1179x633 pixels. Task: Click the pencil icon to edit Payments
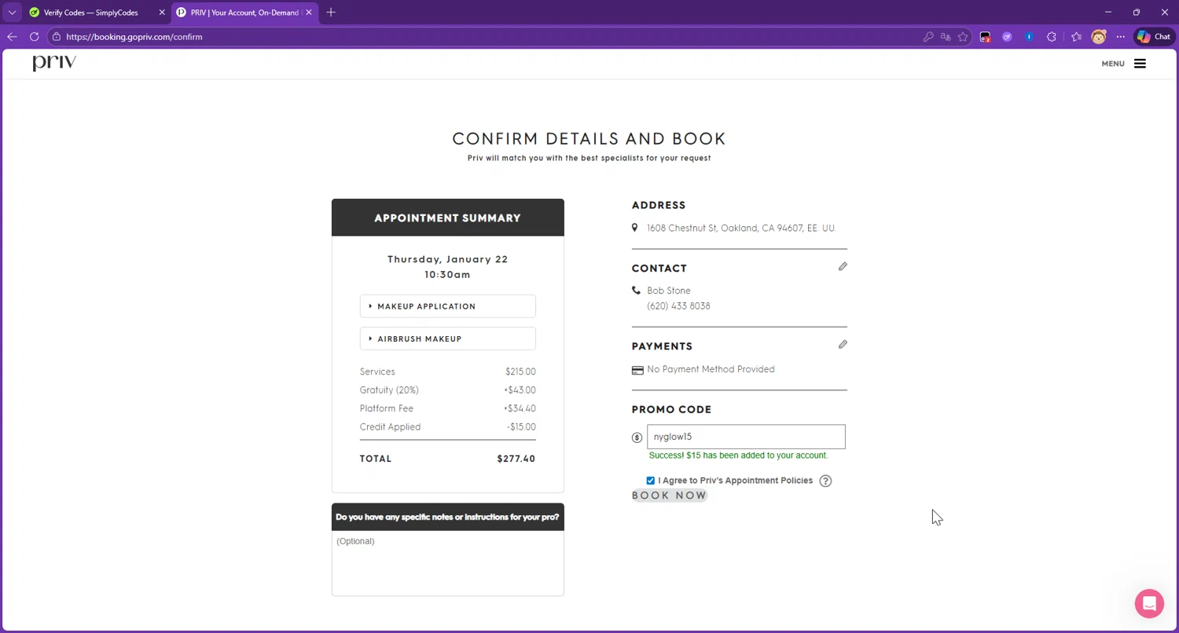pos(843,345)
